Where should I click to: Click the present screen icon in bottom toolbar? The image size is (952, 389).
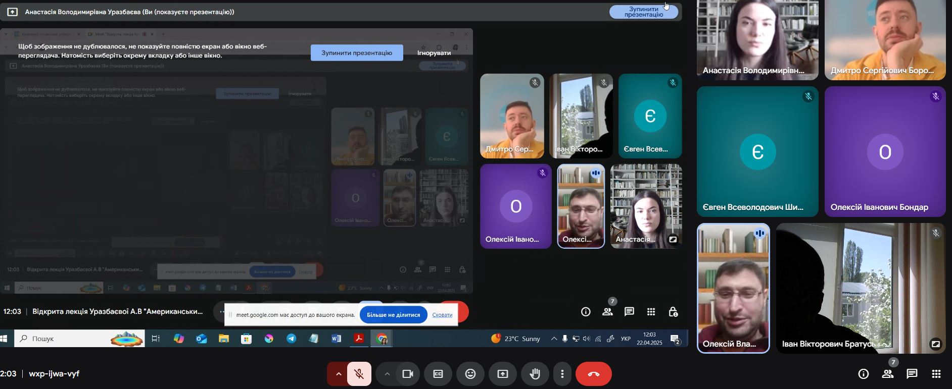502,374
